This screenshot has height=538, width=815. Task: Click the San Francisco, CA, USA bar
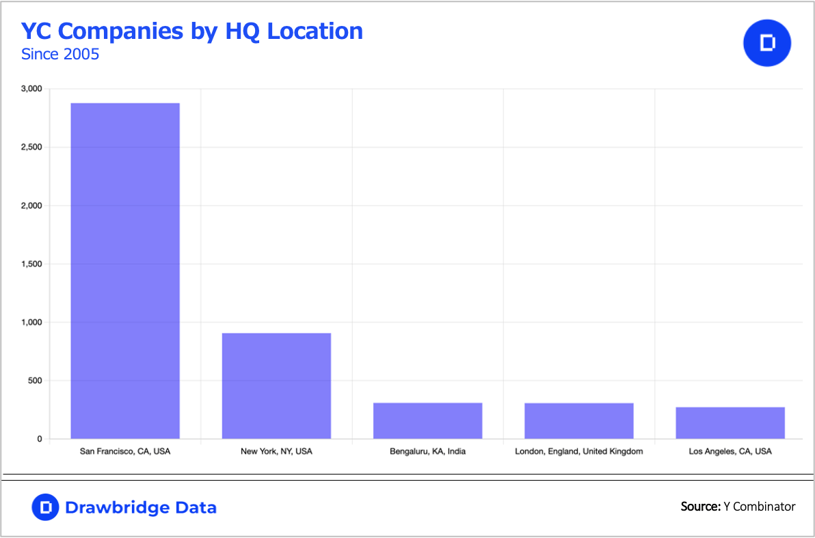tap(125, 271)
